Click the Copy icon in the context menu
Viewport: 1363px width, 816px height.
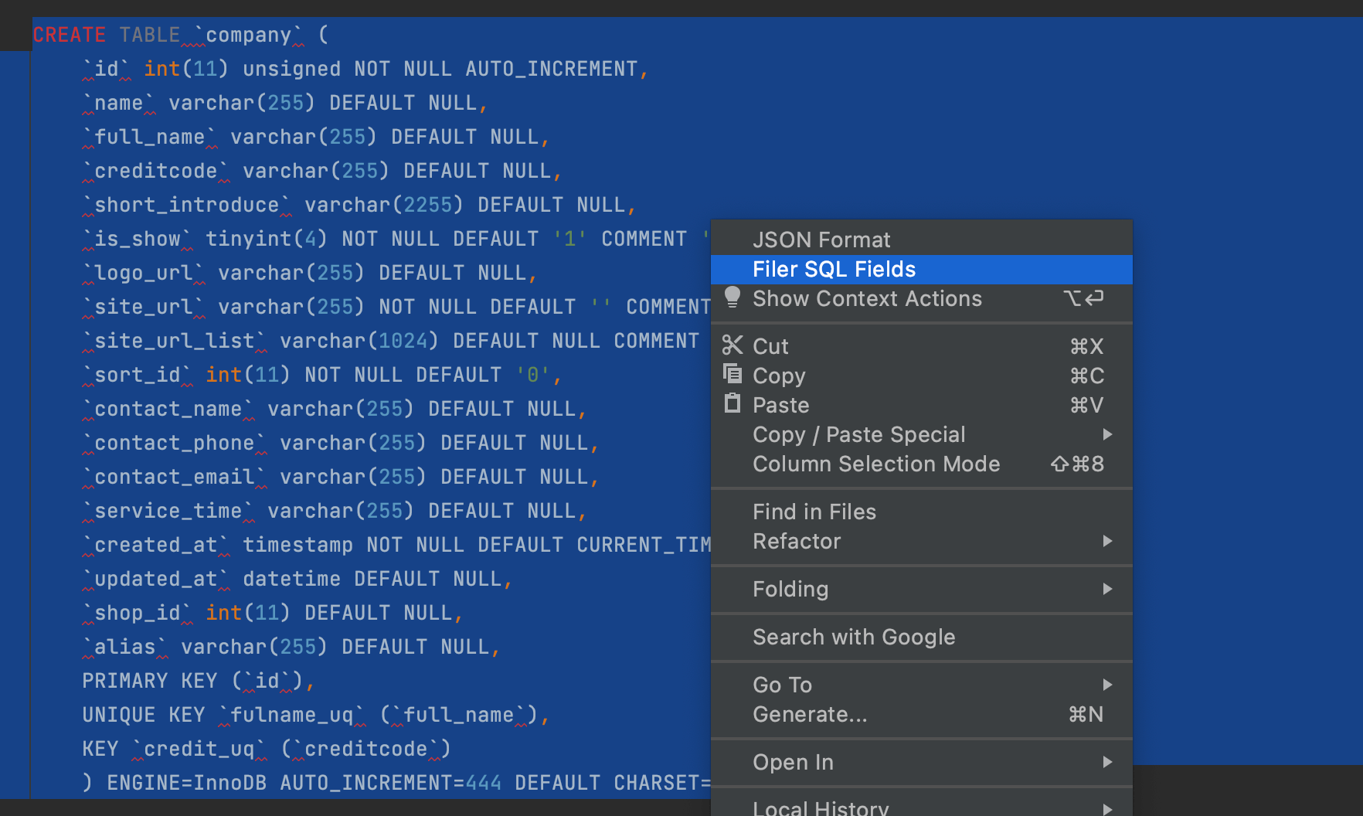tap(732, 374)
